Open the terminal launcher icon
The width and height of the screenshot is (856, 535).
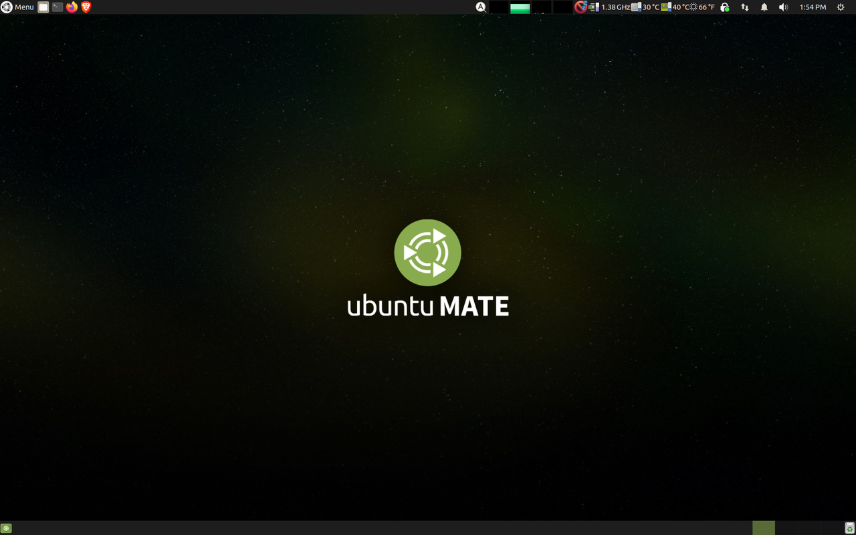coord(58,7)
